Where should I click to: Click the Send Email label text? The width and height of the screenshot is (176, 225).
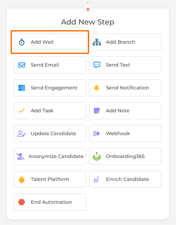point(45,65)
